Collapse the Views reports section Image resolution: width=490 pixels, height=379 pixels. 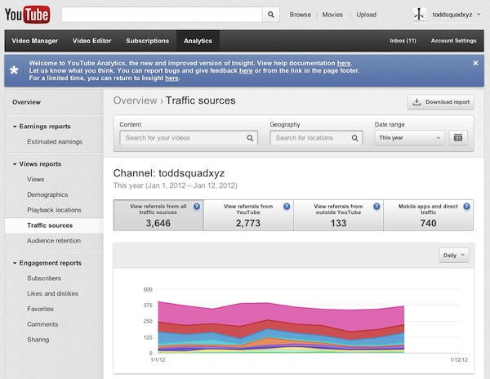click(x=15, y=164)
